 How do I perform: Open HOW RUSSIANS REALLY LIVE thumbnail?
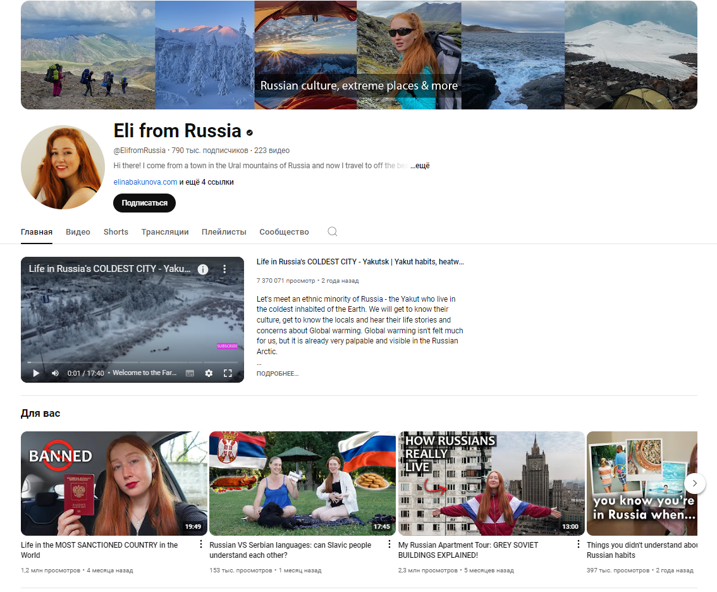click(491, 483)
